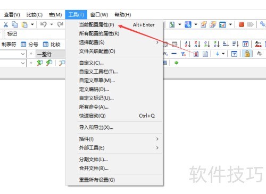Open the 宏(M) menu
This screenshot has width=266, height=194.
(x=55, y=15)
